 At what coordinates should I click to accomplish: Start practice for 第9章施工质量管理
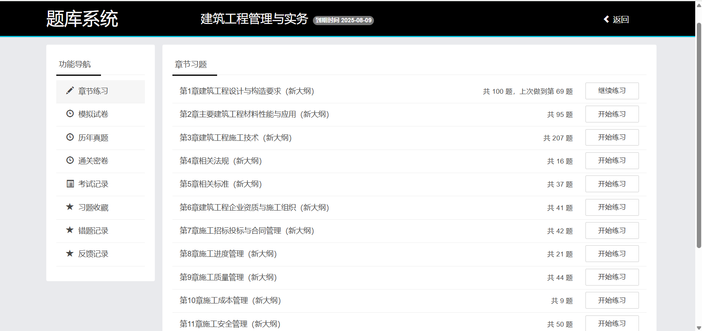click(612, 277)
